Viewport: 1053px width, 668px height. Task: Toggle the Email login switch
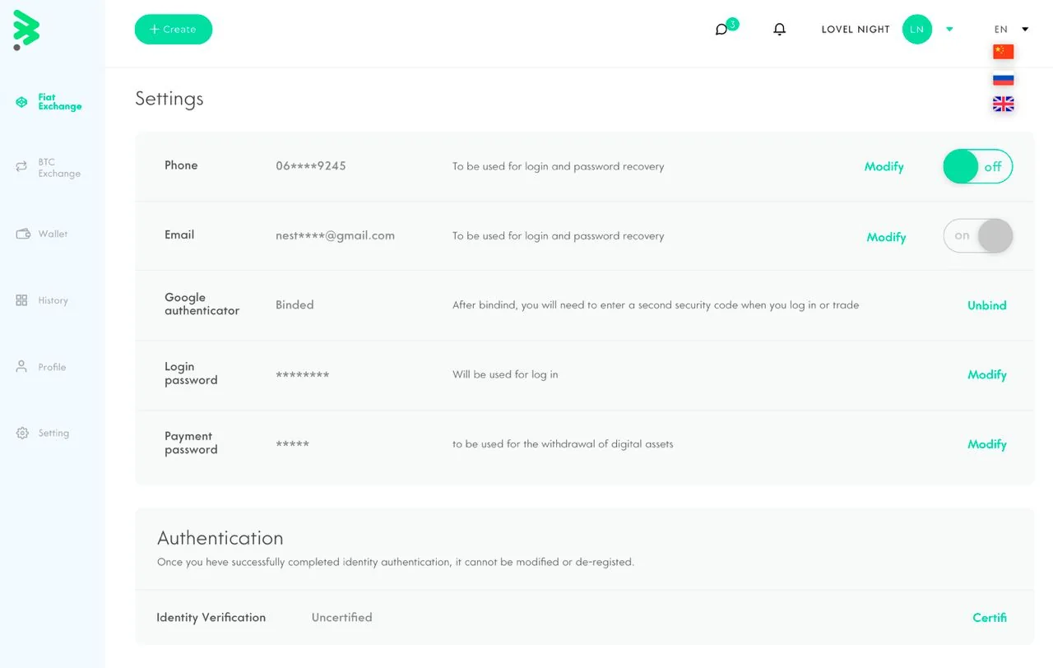point(978,236)
